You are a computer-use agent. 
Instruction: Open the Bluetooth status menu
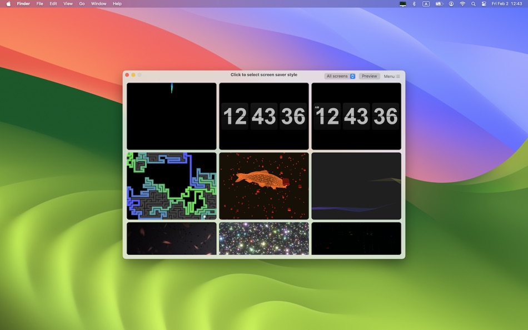tap(414, 4)
